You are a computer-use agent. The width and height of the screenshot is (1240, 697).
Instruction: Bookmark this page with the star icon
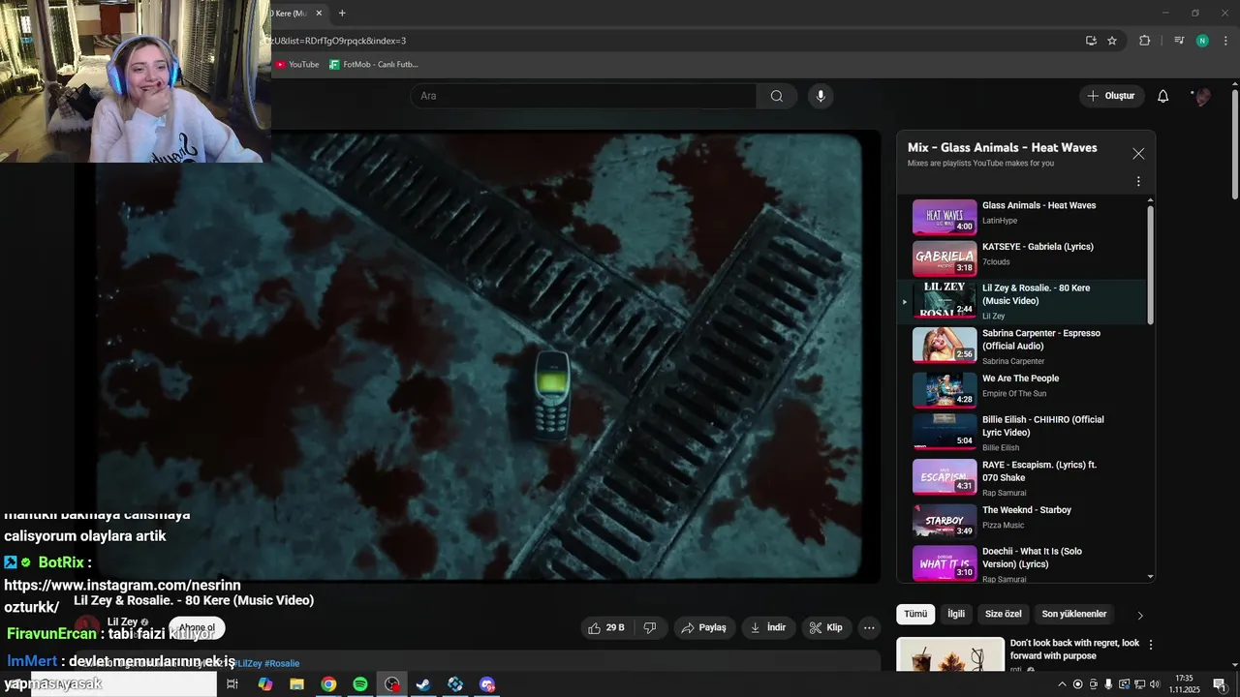(x=1112, y=41)
